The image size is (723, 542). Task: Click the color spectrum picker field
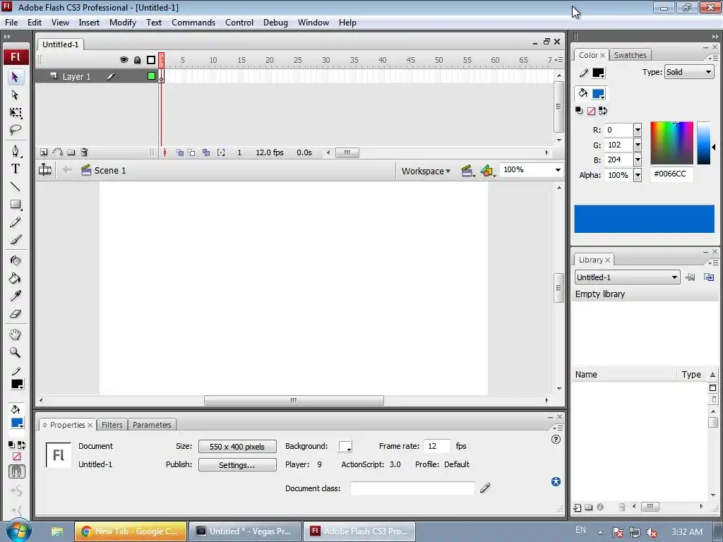coord(671,143)
